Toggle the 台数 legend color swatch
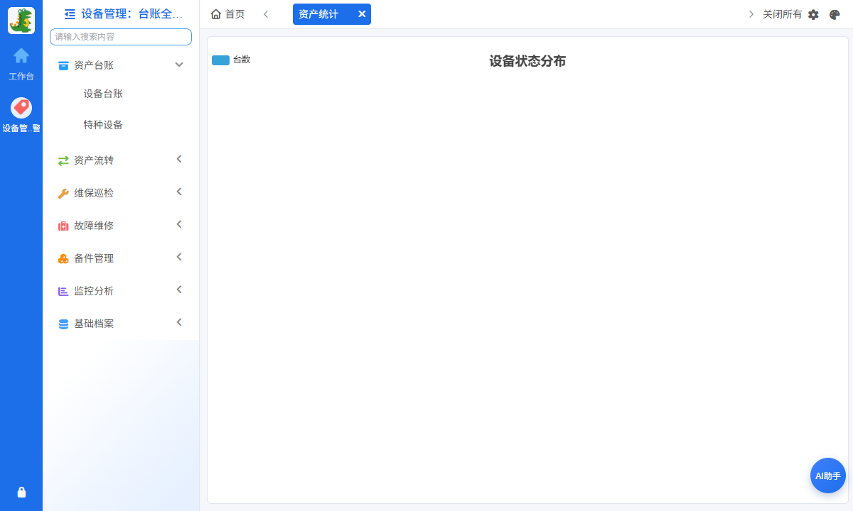The height and width of the screenshot is (511, 853). click(x=220, y=60)
